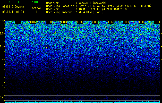Viewport: 162px width, 103px height.
Task: Click the HROFFT 1.00 title text
Action: 20,2
